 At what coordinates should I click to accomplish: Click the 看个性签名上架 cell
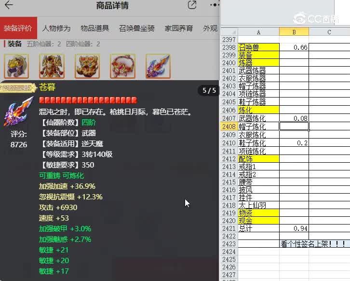coord(315,244)
